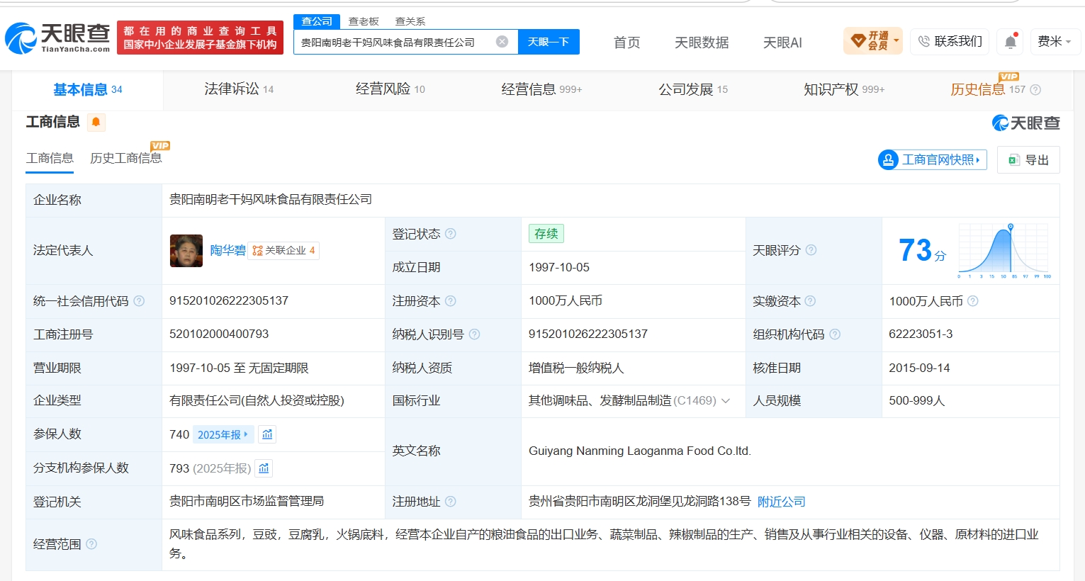Click 陶华碧's portrait thumbnail
1085x581 pixels.
[x=186, y=251]
